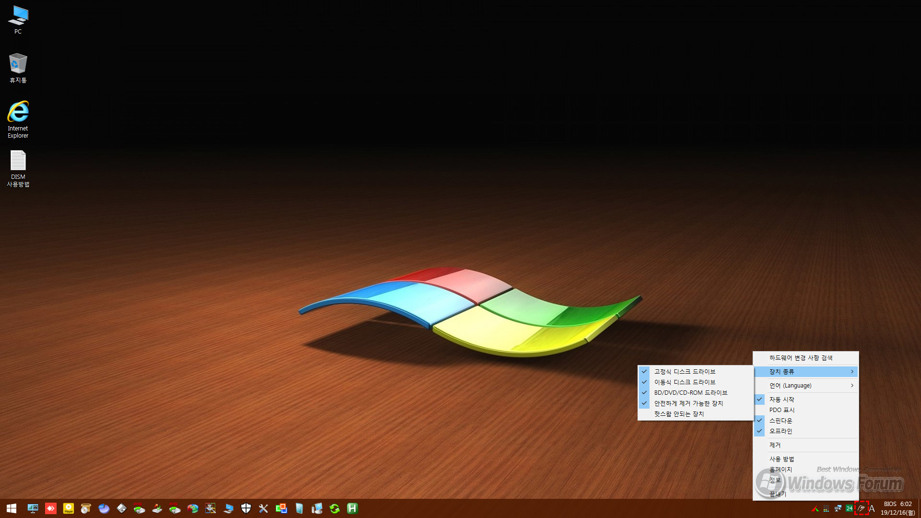Choose 제거 from the context menu
The width and height of the screenshot is (921, 518).
pos(806,445)
